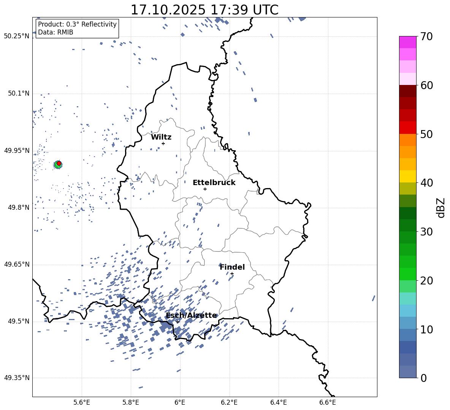Click the 49.35°N latitude label
The image size is (450, 410).
tap(17, 378)
